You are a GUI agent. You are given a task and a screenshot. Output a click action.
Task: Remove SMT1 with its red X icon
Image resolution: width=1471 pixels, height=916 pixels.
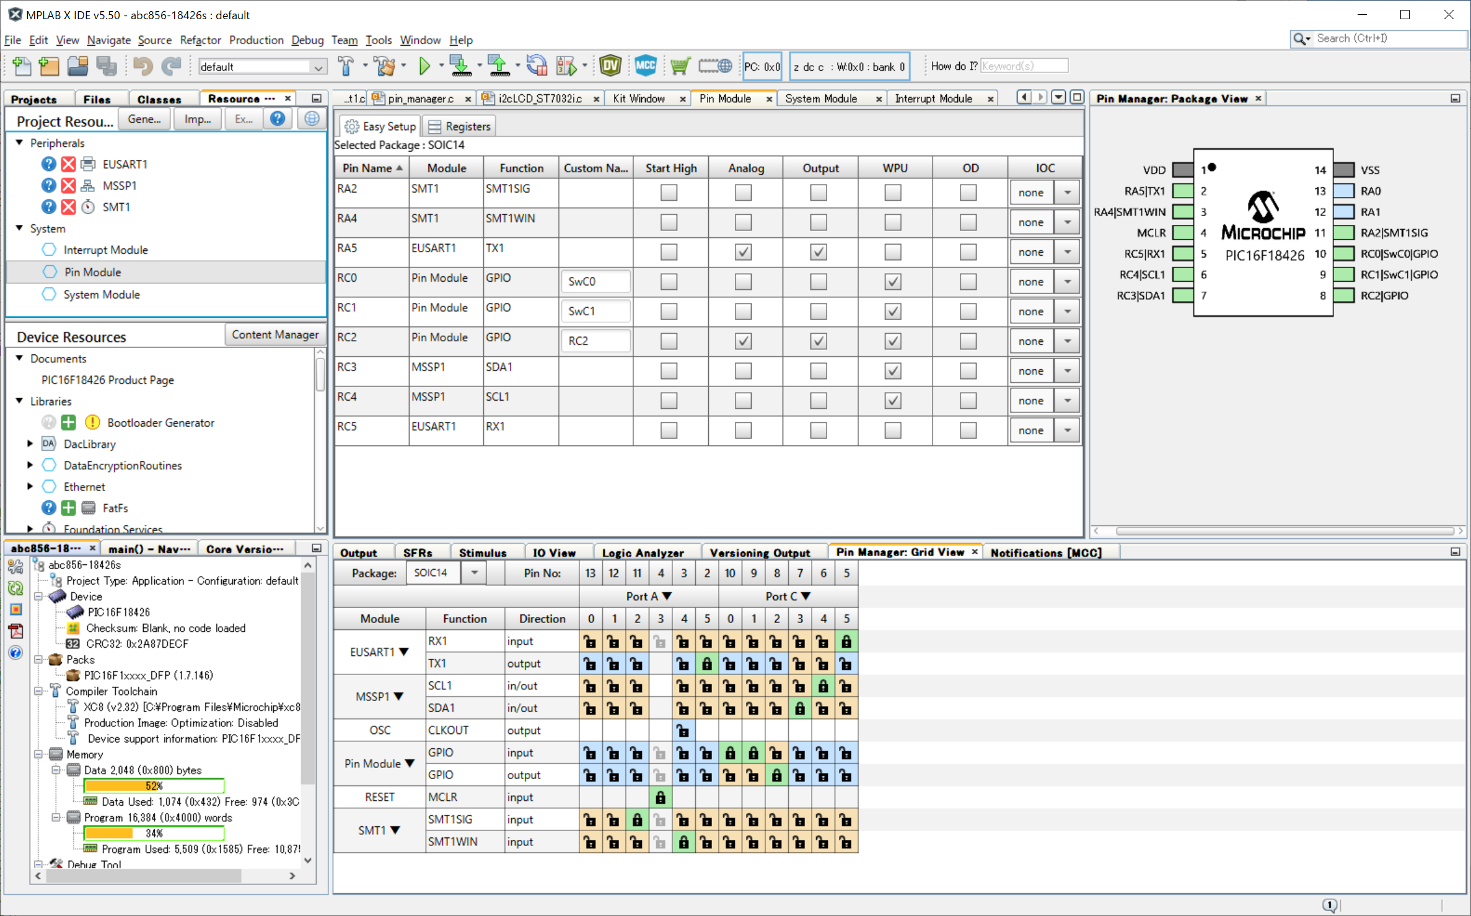point(68,207)
